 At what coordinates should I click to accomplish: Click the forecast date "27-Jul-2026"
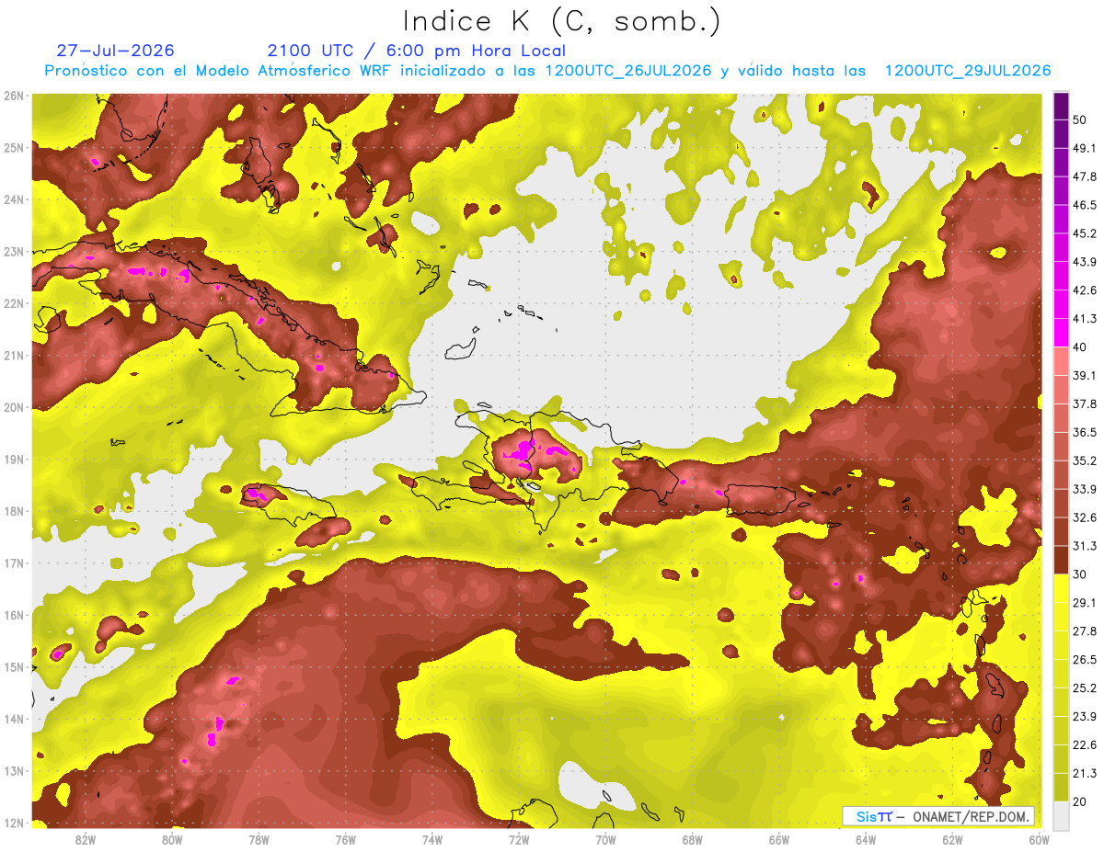tap(115, 51)
